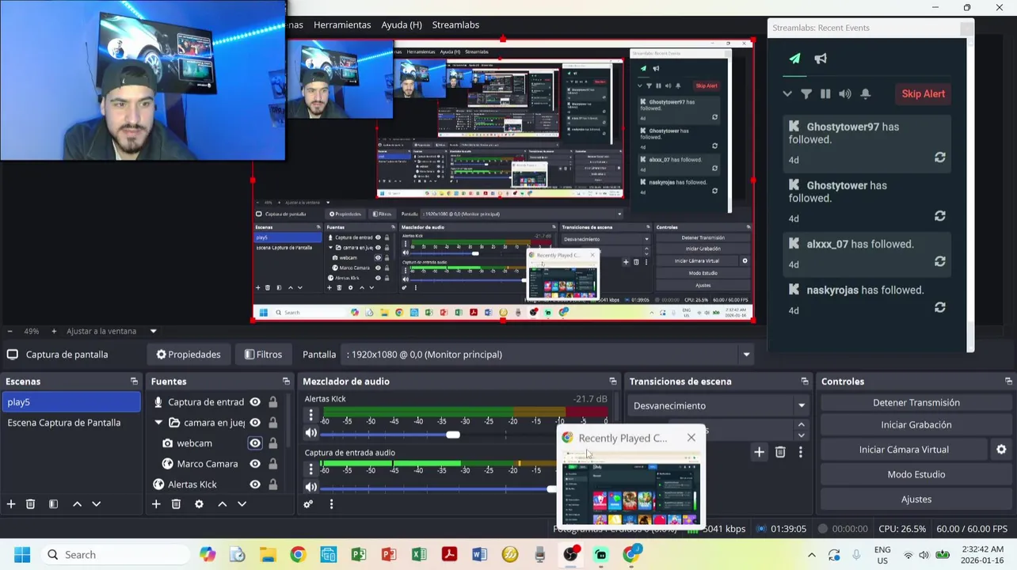Enable Modo Estudio
This screenshot has height=570, width=1017.
coord(916,474)
